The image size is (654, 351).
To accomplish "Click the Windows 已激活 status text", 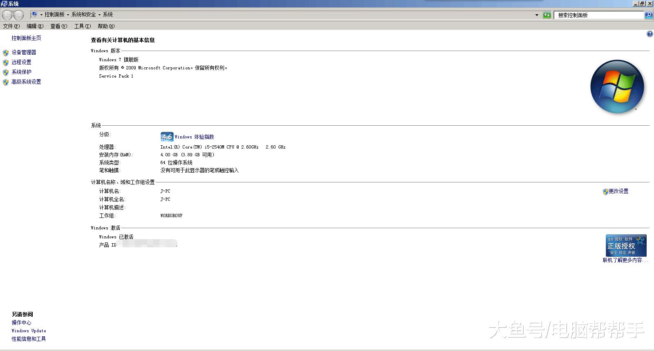I will point(116,237).
